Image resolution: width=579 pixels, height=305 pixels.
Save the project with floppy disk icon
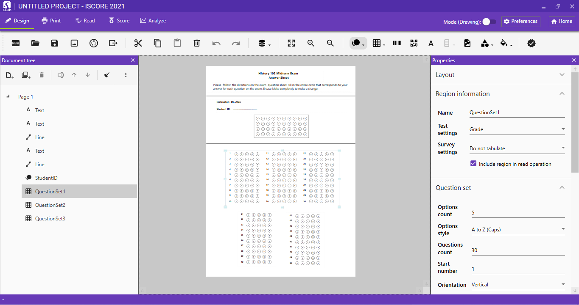coord(54,43)
